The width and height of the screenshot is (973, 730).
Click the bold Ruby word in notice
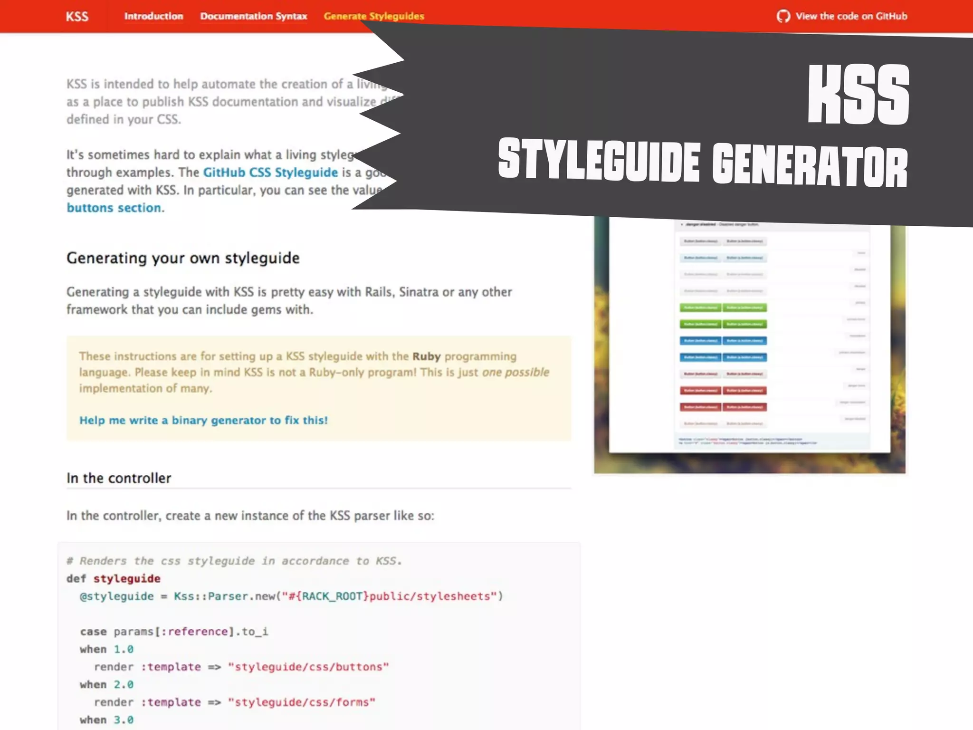click(x=426, y=356)
